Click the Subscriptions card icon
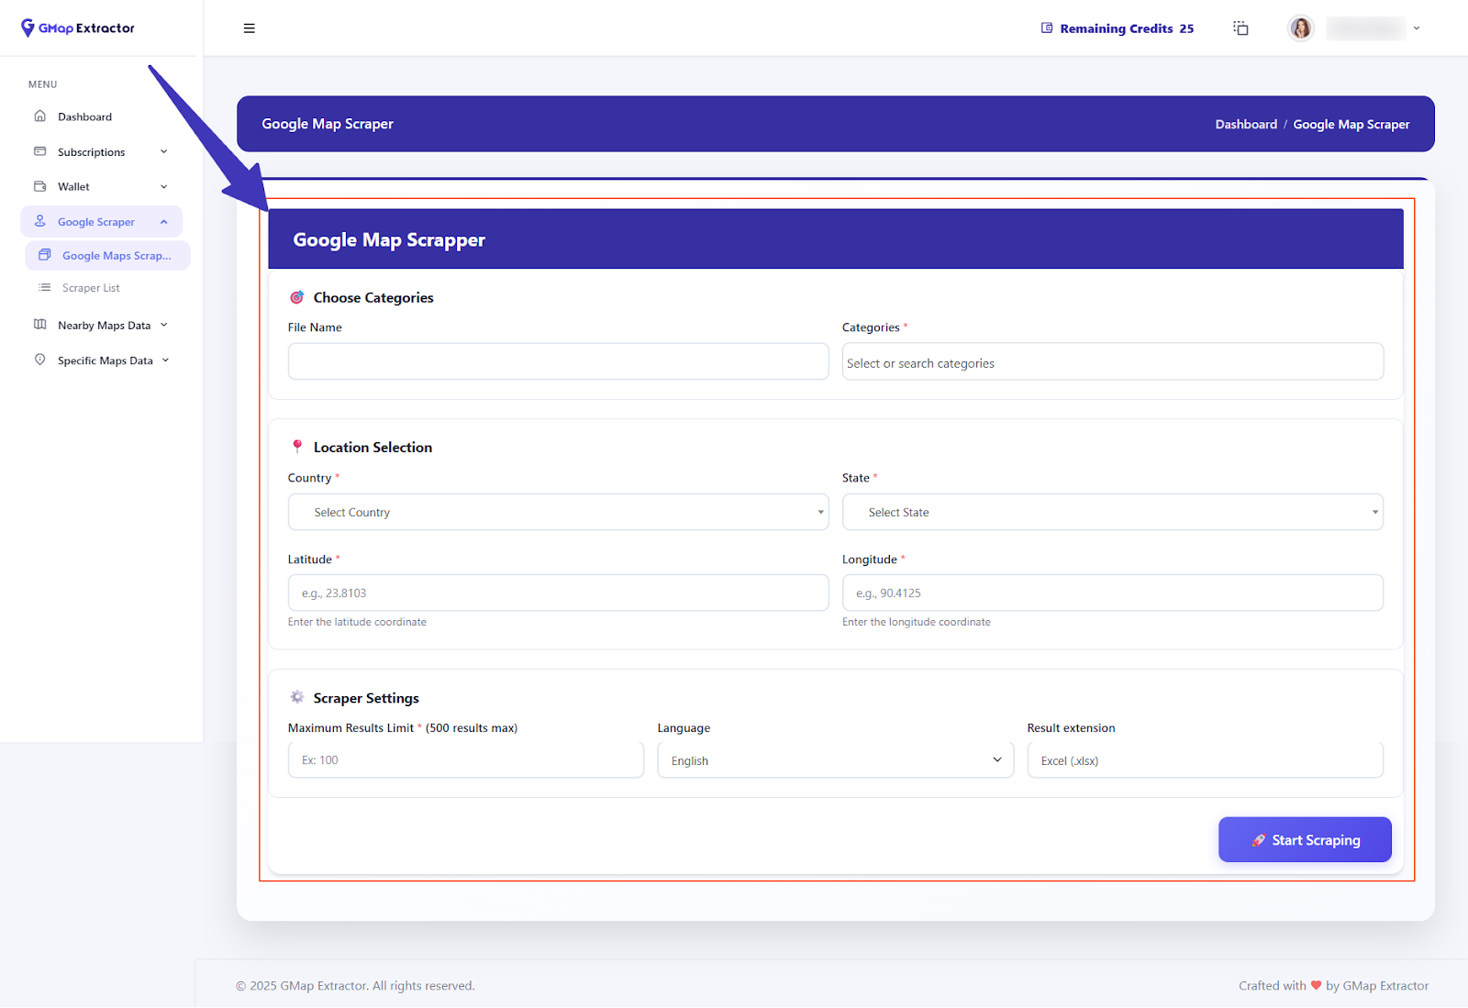 (39, 151)
